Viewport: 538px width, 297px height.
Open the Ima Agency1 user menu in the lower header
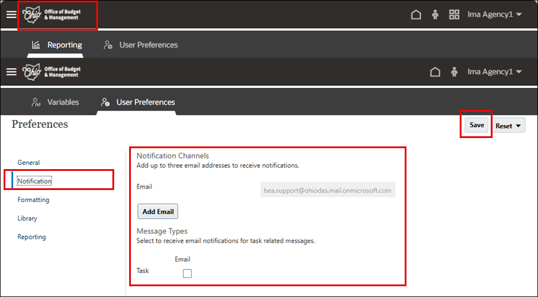[494, 72]
